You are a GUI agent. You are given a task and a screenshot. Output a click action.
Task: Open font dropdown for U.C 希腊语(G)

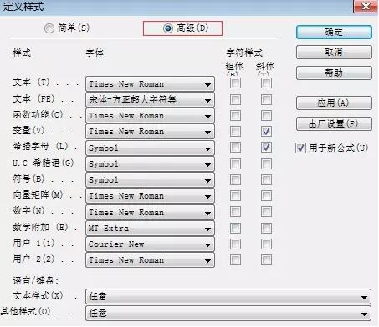(x=150, y=164)
